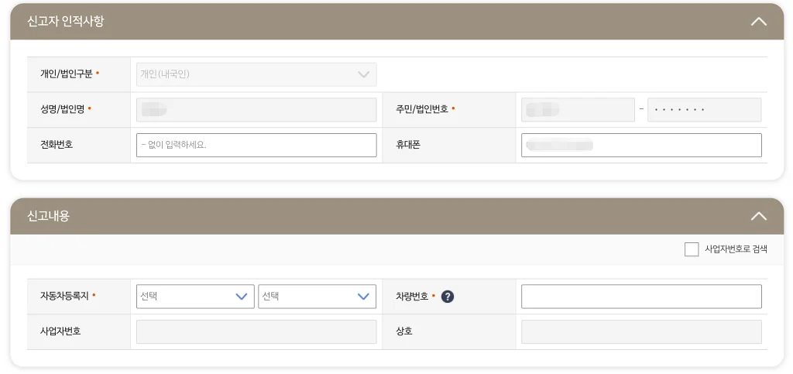The image size is (793, 374).
Task: Focus the 전화번호 input field
Action: pos(256,145)
